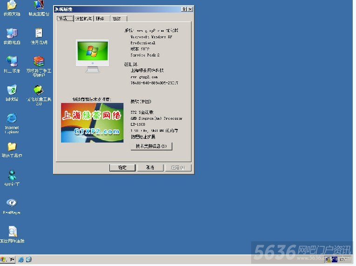Open the yellow tools folder on the desktop
The width and height of the screenshot is (356, 266).
click(x=12, y=150)
